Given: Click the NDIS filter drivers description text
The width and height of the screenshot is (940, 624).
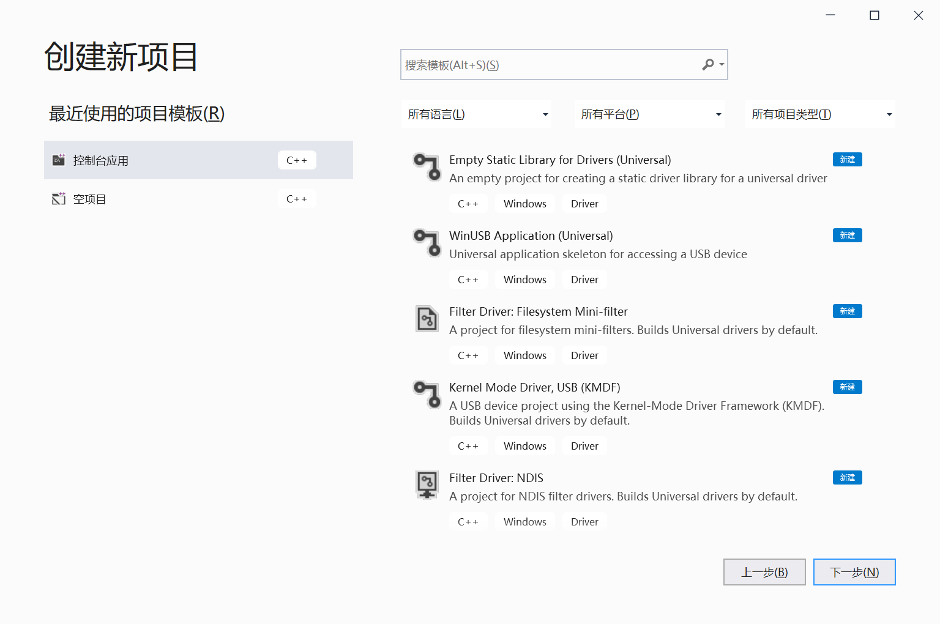Looking at the screenshot, I should 623,496.
